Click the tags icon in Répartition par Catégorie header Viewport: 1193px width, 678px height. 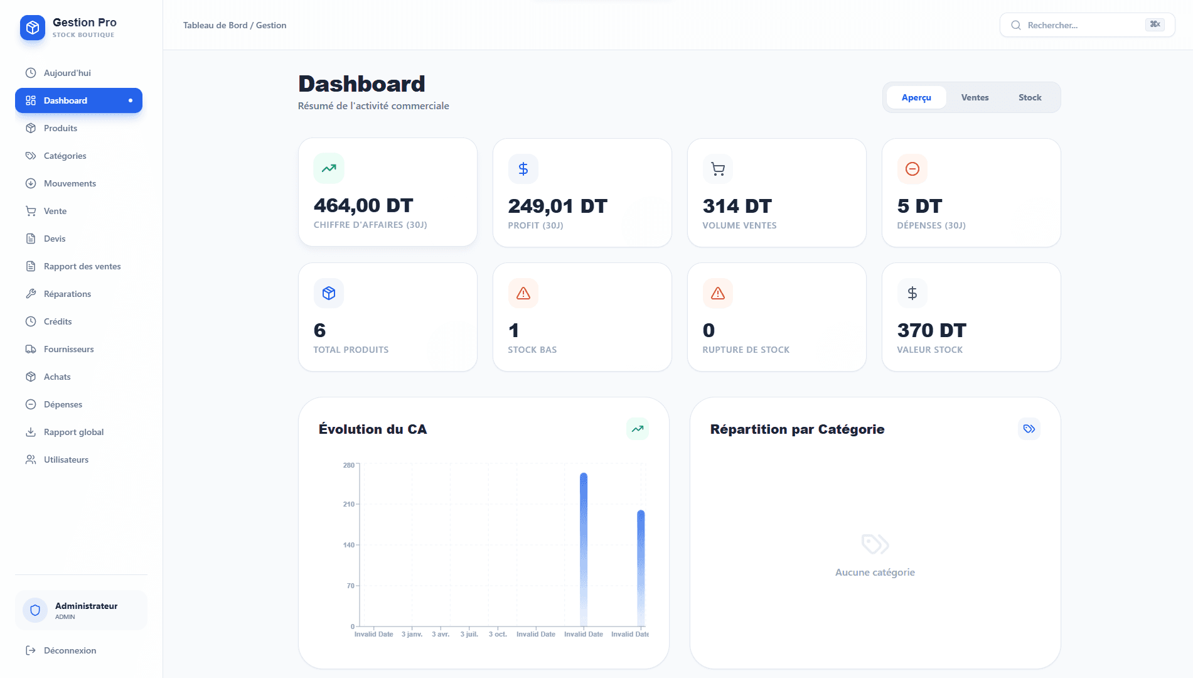(1029, 429)
